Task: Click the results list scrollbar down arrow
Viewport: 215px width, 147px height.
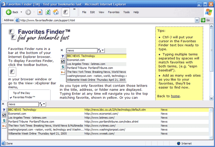Action: point(211,138)
